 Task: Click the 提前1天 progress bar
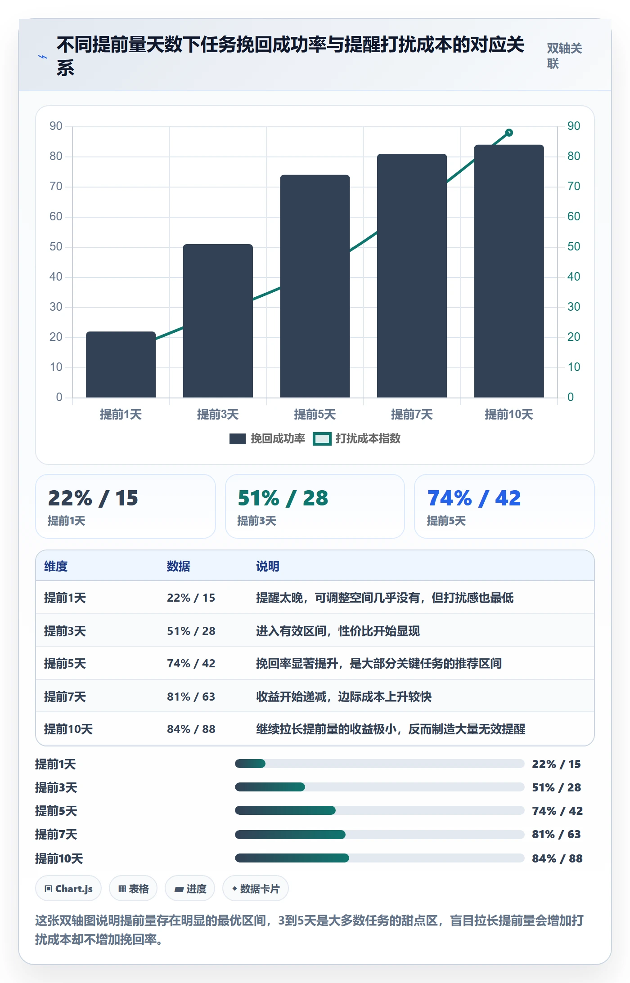coord(379,764)
